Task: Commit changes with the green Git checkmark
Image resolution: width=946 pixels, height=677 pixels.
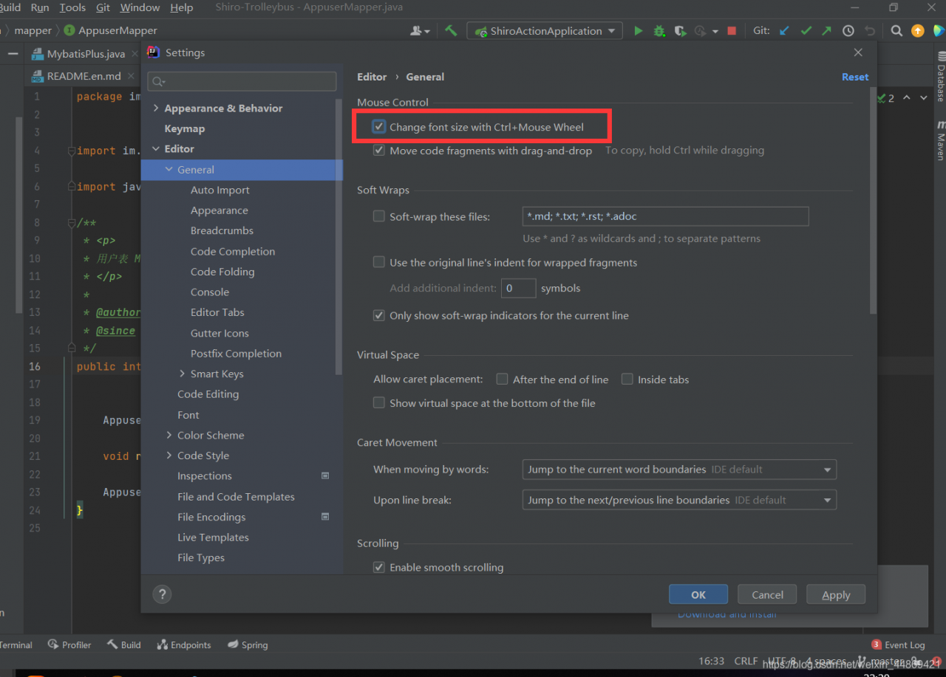Action: coord(806,31)
